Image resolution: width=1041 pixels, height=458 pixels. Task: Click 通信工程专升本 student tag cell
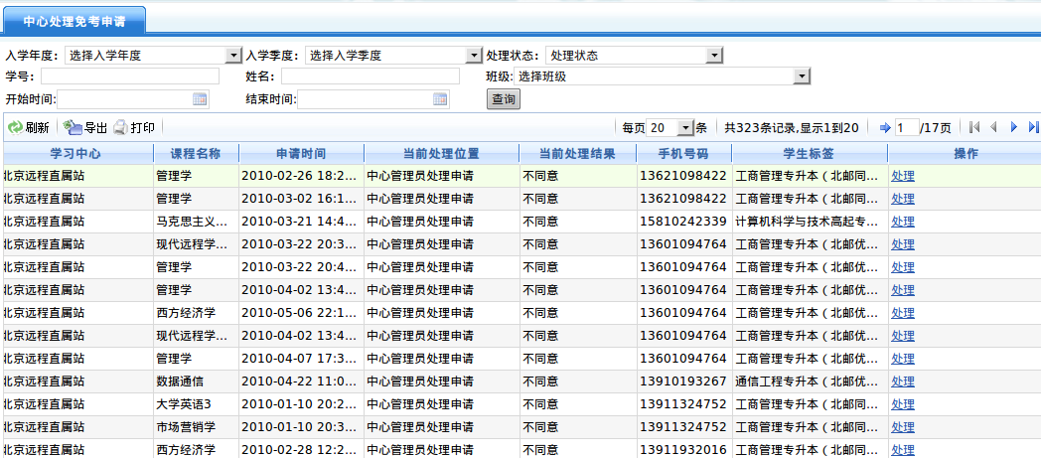[810, 382]
